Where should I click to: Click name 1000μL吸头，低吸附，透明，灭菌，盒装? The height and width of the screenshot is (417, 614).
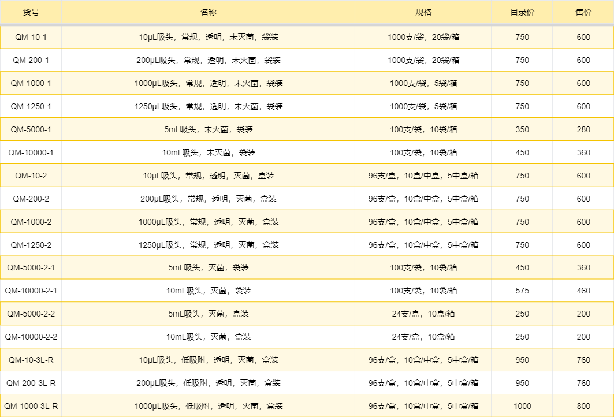pyautogui.click(x=209, y=407)
